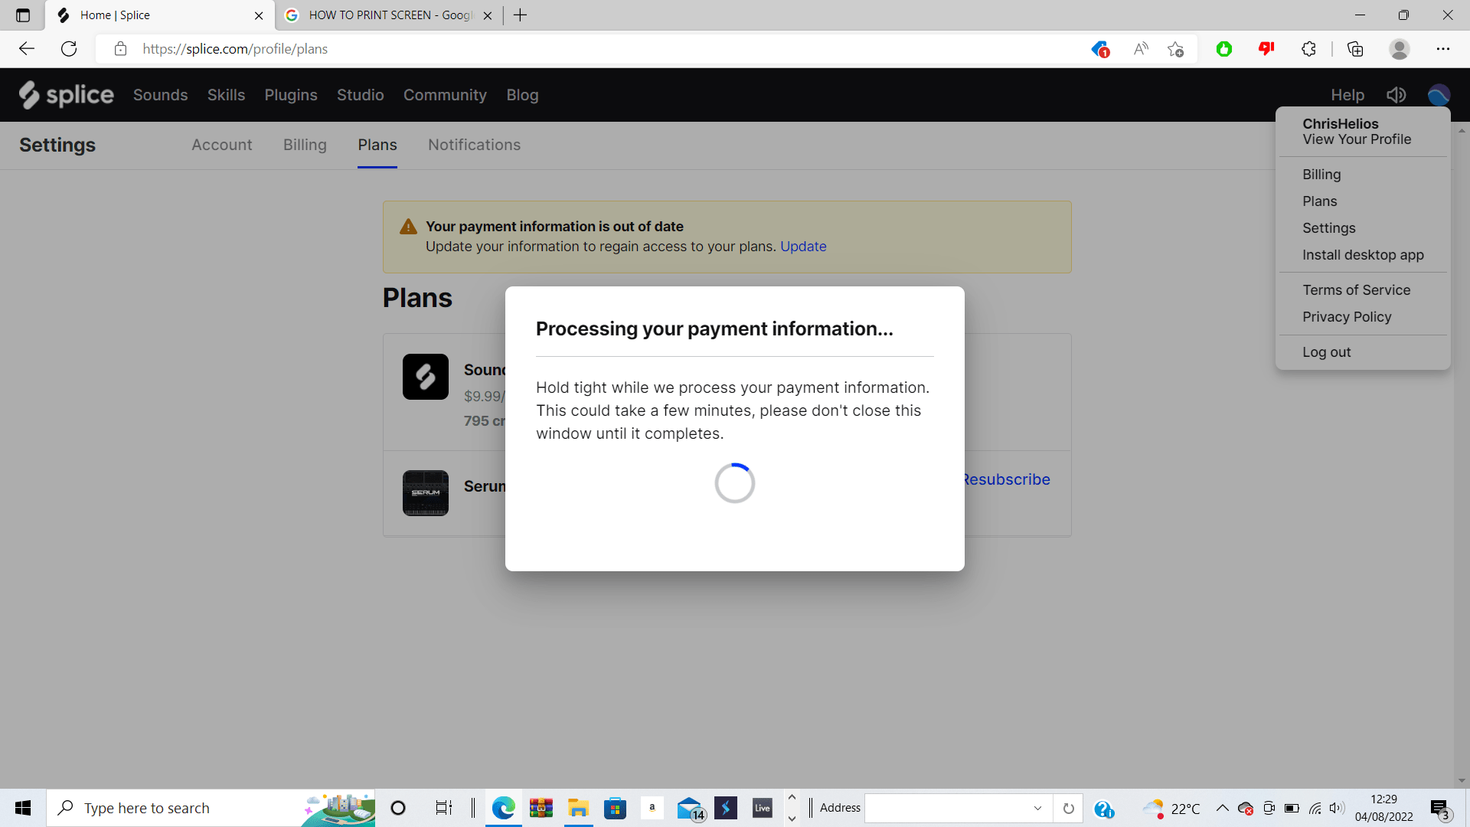This screenshot has height=827, width=1470.
Task: Close the HOW TO PRINT SCREEN tab
Action: (488, 15)
